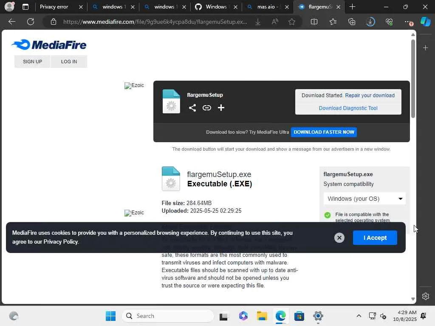The height and width of the screenshot is (326, 435).
Task: Add page to favorites star icon
Action: pos(291,22)
